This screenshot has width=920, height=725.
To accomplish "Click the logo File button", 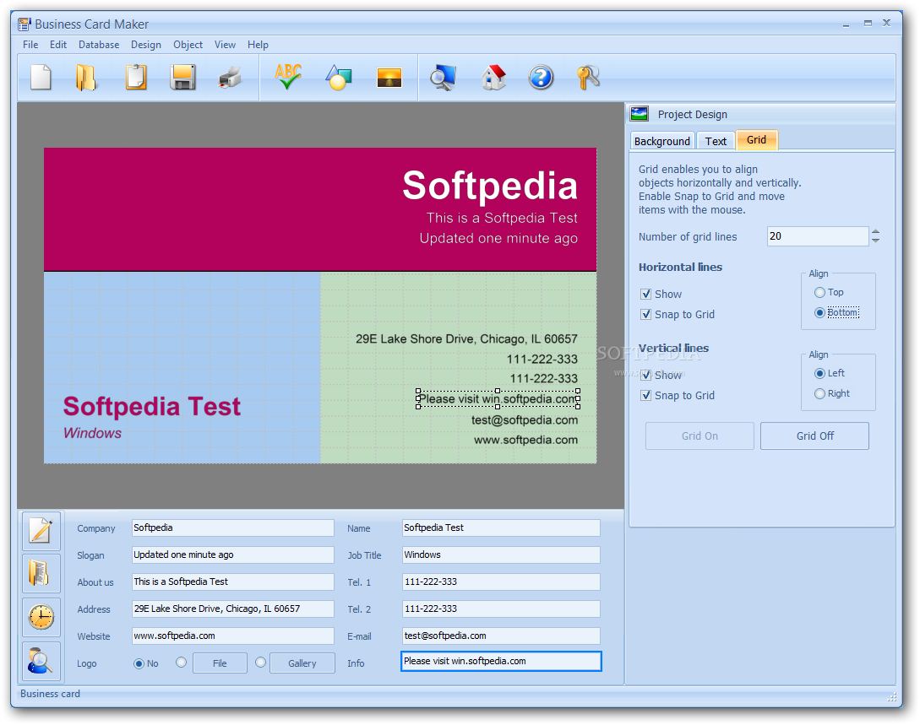I will point(220,663).
